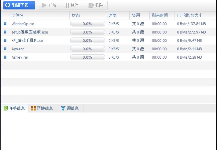The width and height of the screenshot is (217, 150).
Task: Click 共 0 源 in Aya.rar row
Action: (x=138, y=49)
